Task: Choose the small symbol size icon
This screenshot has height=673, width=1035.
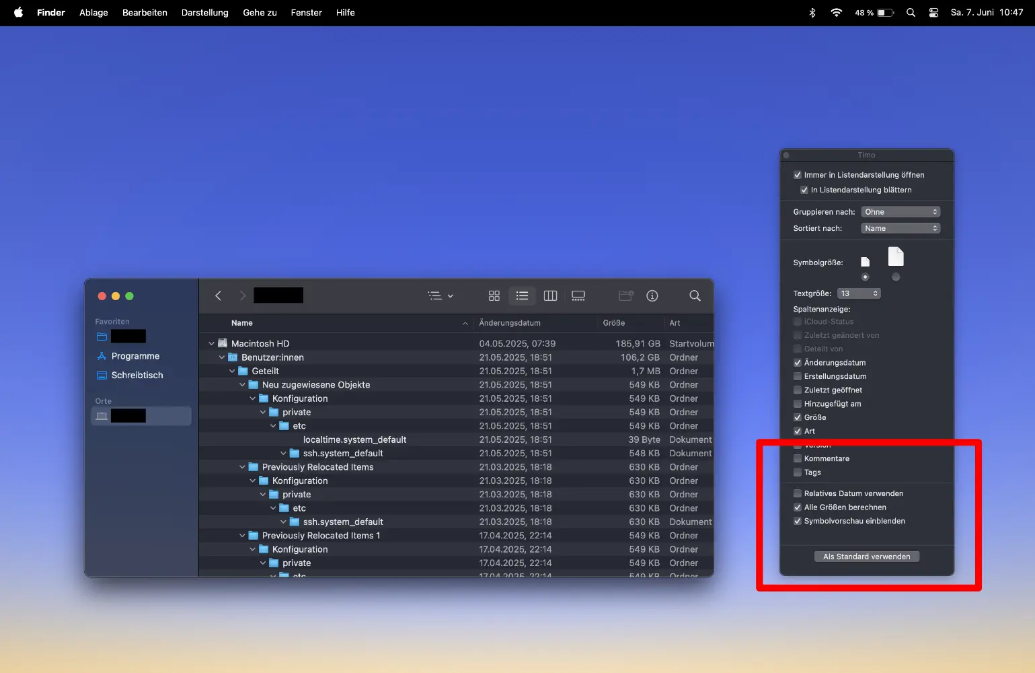Action: [865, 262]
